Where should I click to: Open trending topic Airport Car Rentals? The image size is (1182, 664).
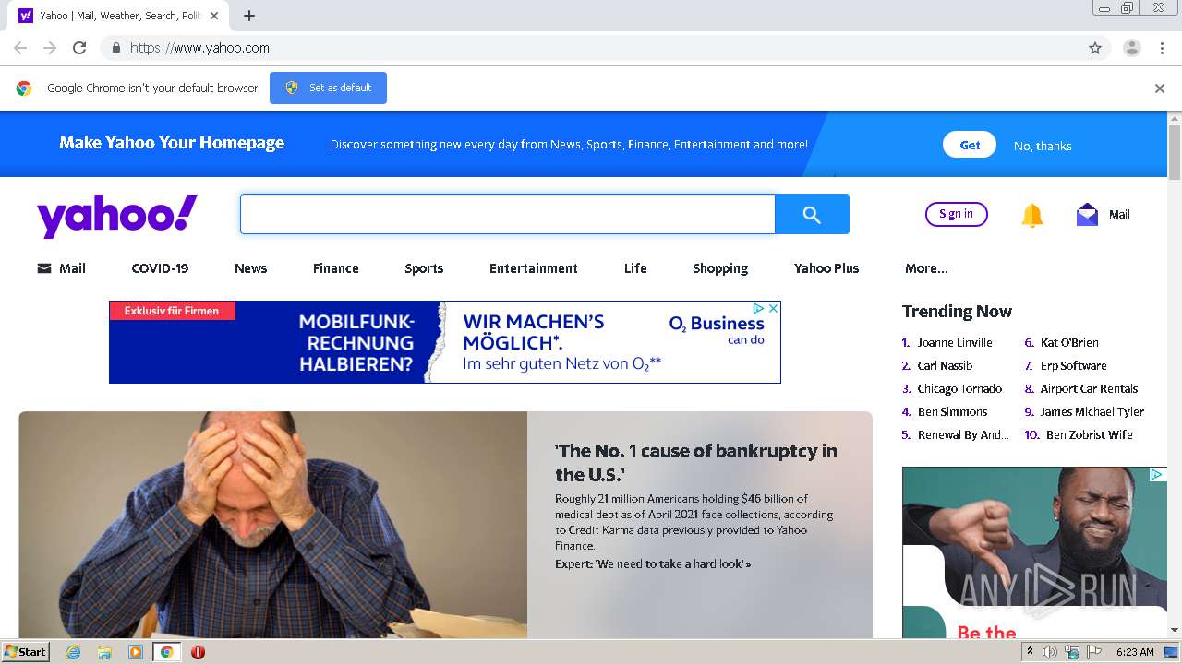tap(1089, 388)
